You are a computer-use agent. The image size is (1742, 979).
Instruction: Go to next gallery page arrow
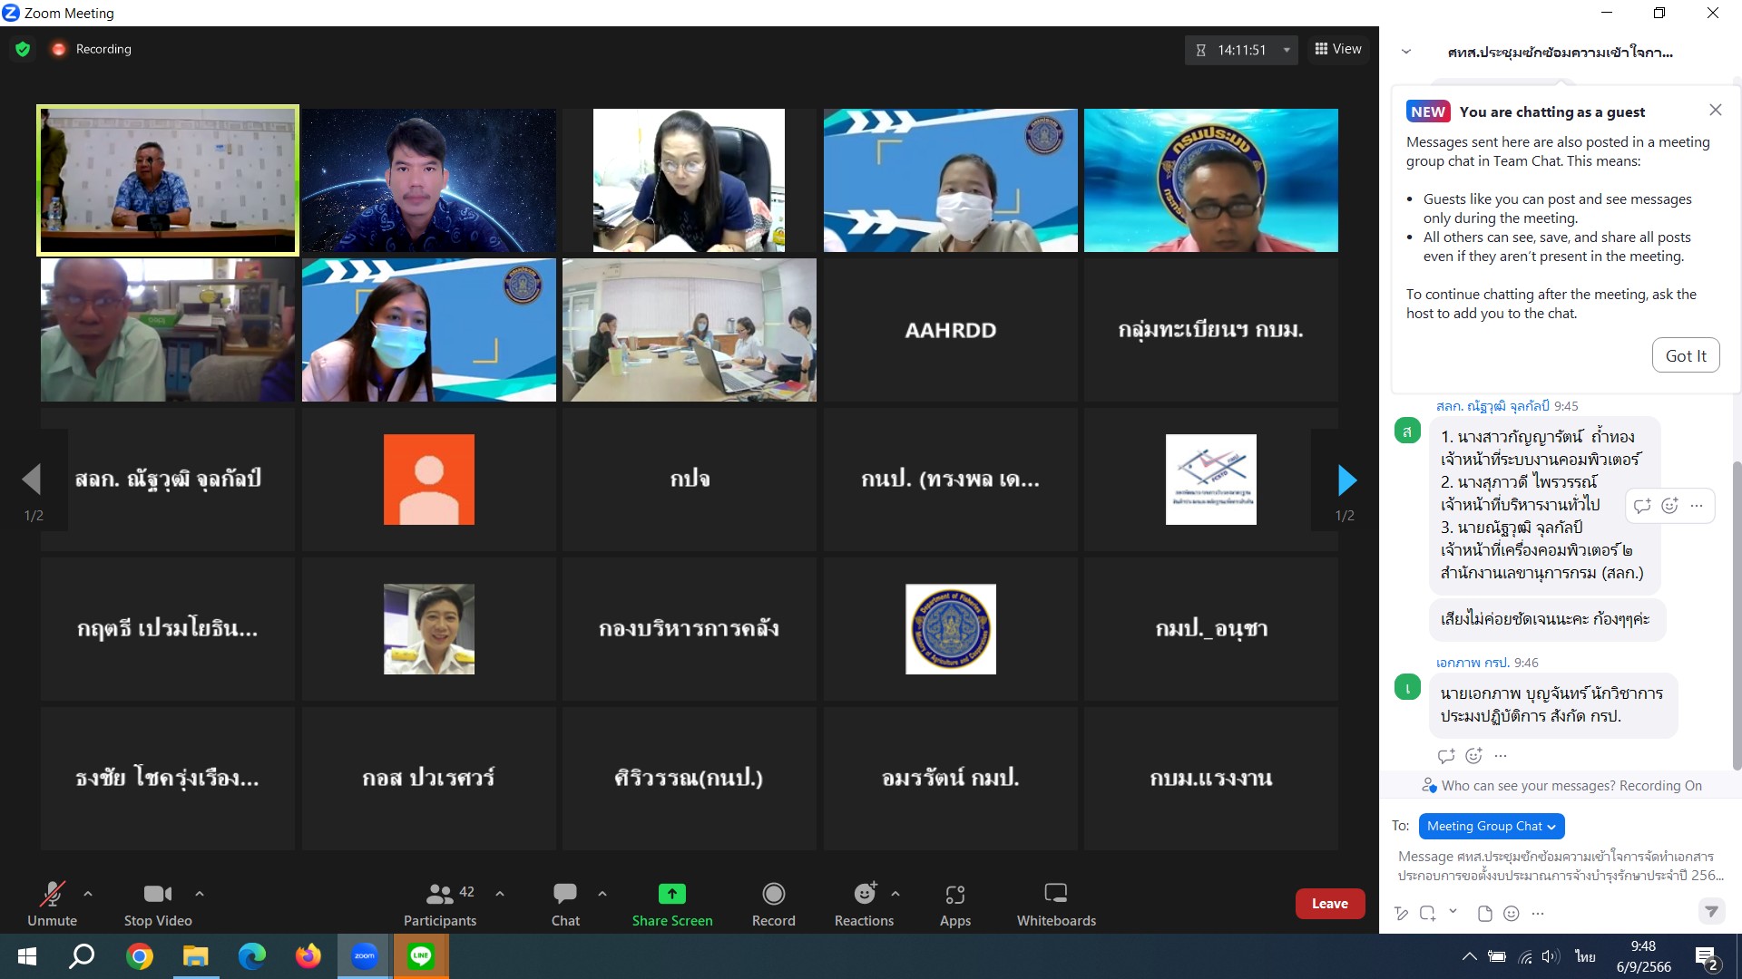(x=1346, y=480)
